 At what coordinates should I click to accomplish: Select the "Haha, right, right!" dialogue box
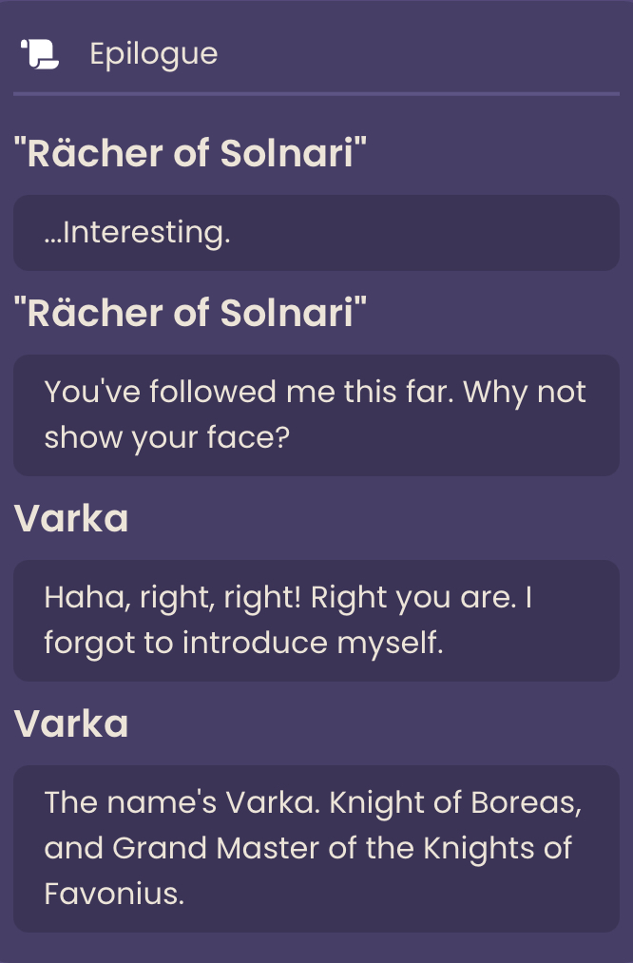tap(316, 621)
